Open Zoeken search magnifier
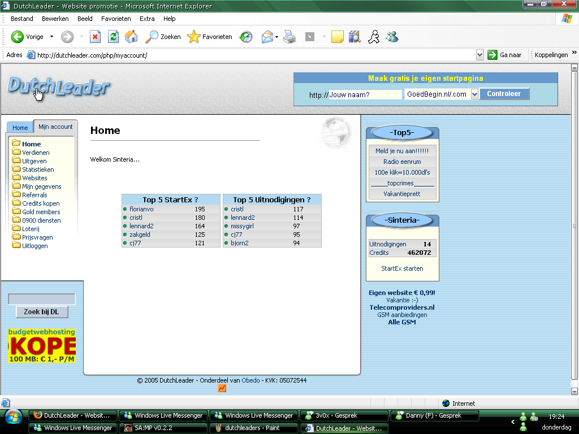 [x=163, y=37]
